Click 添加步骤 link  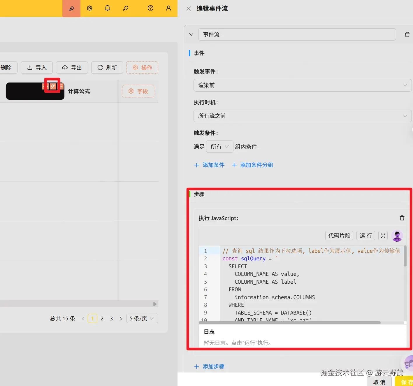point(209,366)
